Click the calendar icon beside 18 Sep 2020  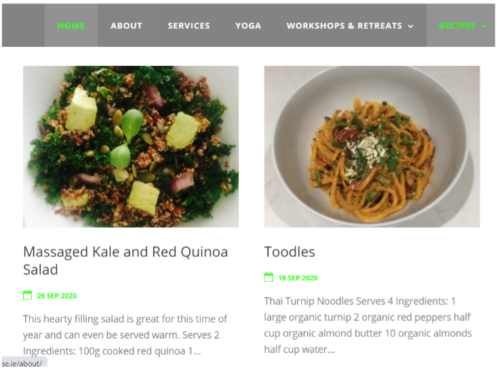[269, 277]
